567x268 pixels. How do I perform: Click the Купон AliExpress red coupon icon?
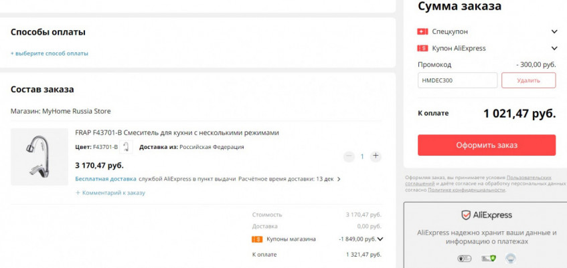pos(422,48)
